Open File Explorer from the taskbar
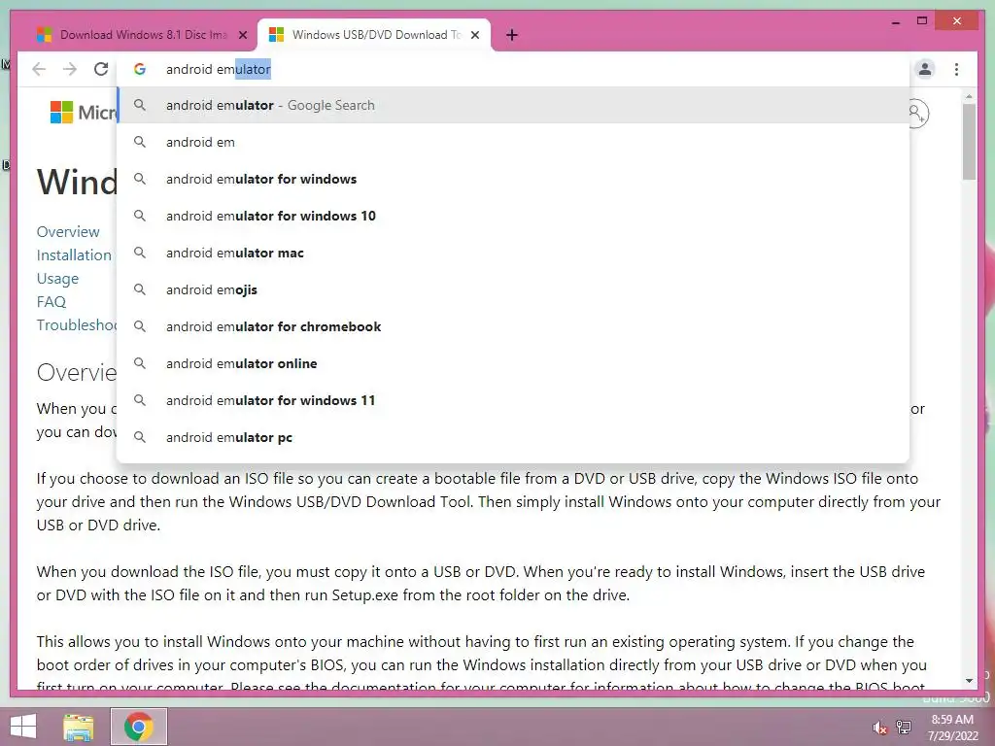The image size is (995, 746). 79,727
